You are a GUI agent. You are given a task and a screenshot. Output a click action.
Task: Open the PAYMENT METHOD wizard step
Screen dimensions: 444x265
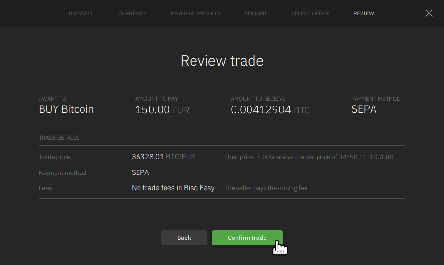195,13
